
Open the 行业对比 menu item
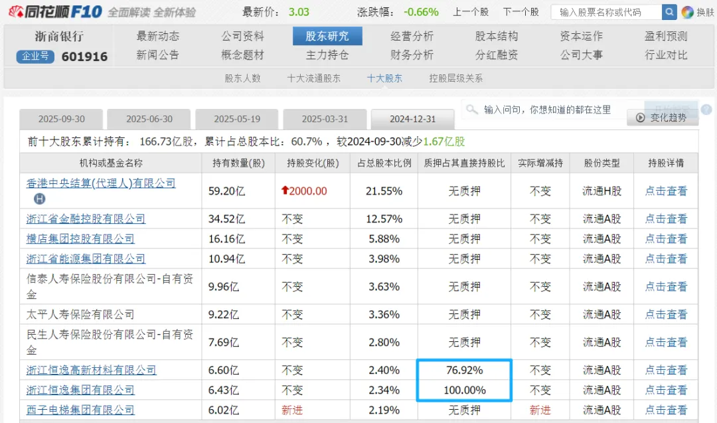pyautogui.click(x=667, y=55)
